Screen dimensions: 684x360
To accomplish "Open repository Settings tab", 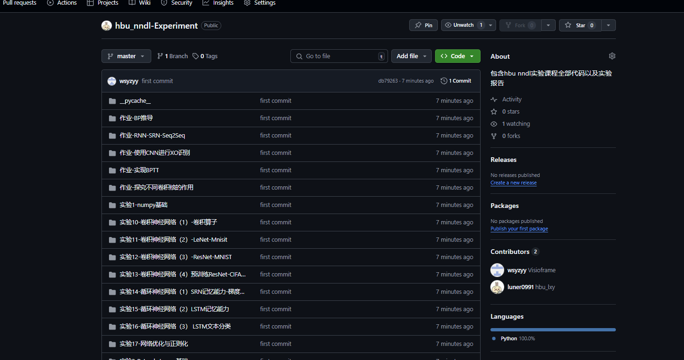I will pos(260,3).
